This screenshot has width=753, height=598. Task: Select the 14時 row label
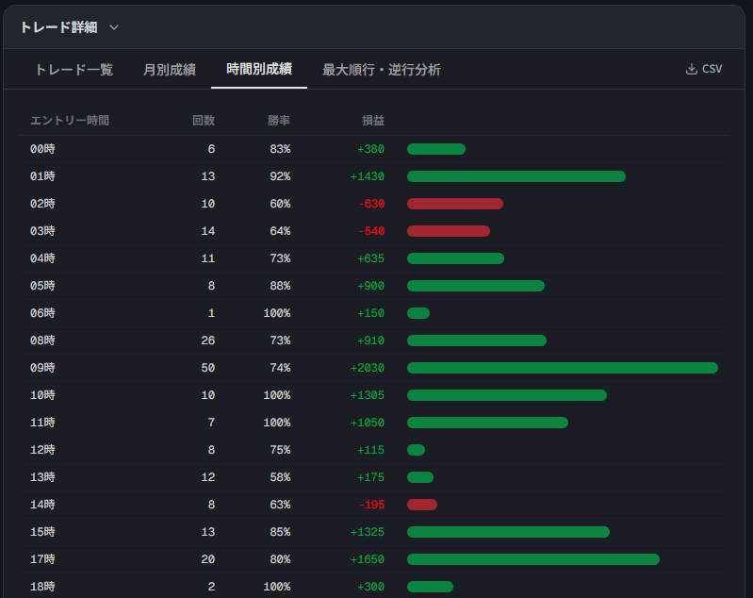42,506
